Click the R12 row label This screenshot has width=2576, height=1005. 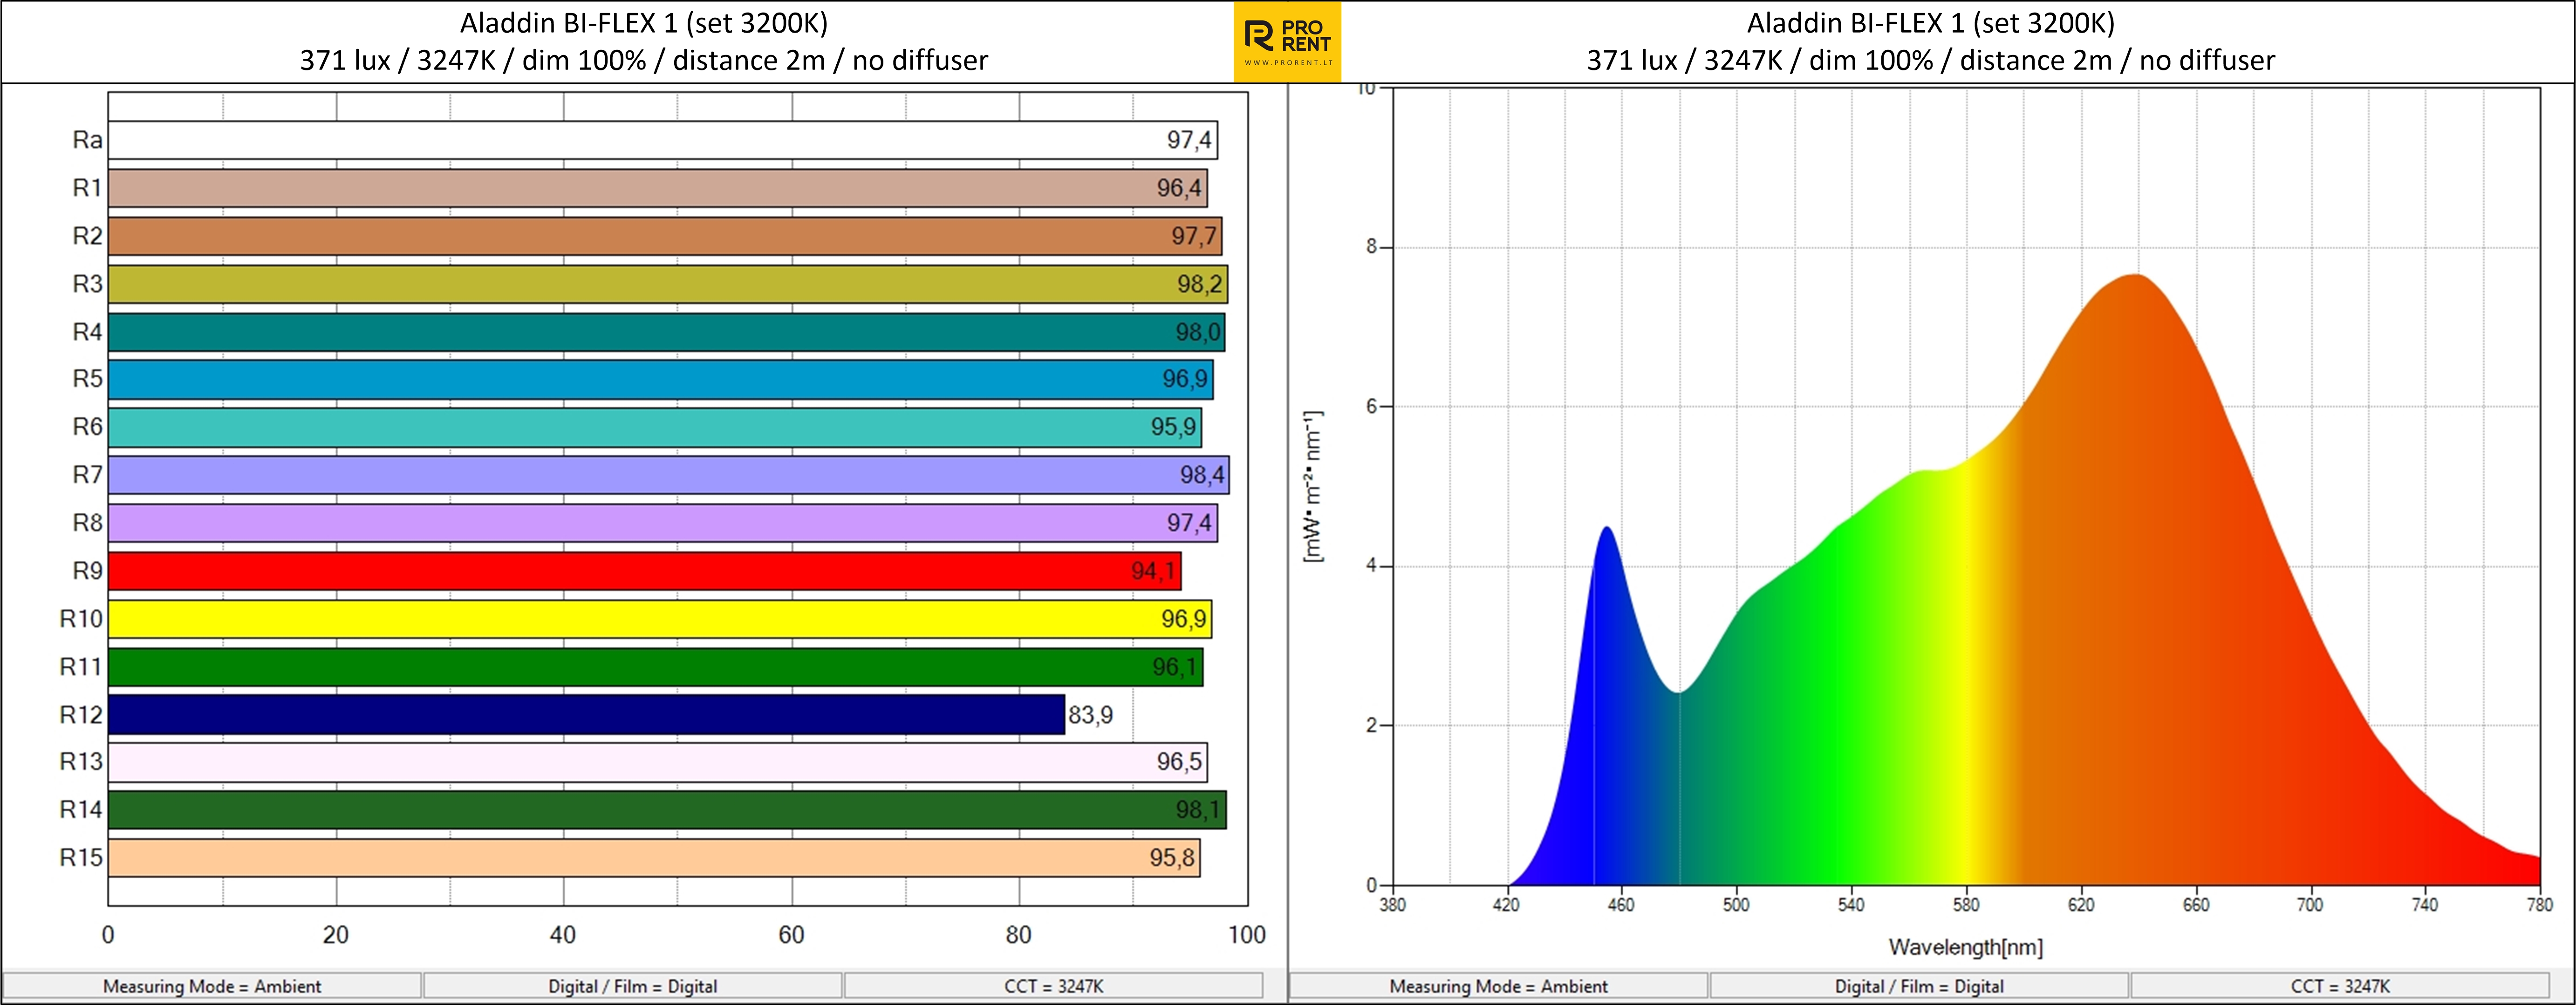[81, 715]
